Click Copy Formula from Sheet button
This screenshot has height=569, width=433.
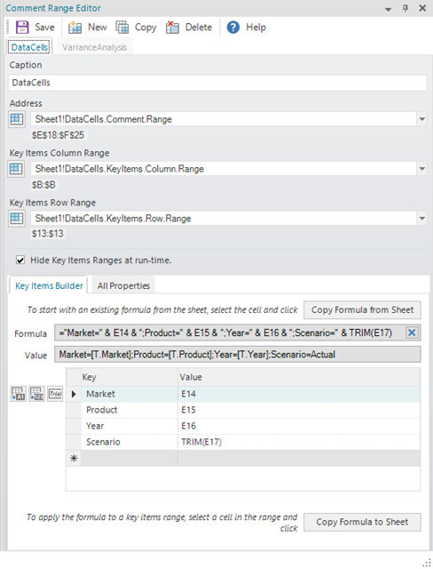(x=362, y=310)
